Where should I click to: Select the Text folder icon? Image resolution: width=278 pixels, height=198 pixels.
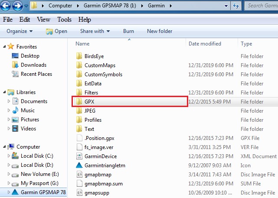click(x=79, y=129)
